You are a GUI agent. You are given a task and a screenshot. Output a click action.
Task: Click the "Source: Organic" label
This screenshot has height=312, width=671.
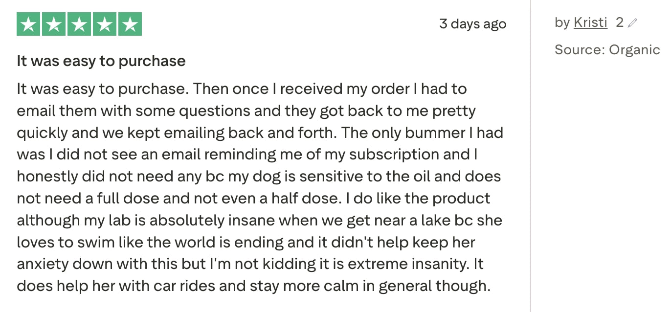607,50
